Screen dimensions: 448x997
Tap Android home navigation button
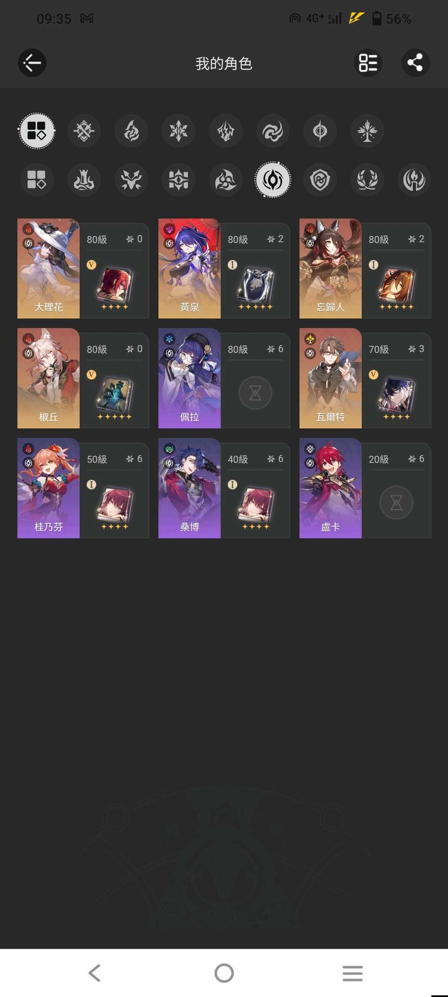point(224,973)
